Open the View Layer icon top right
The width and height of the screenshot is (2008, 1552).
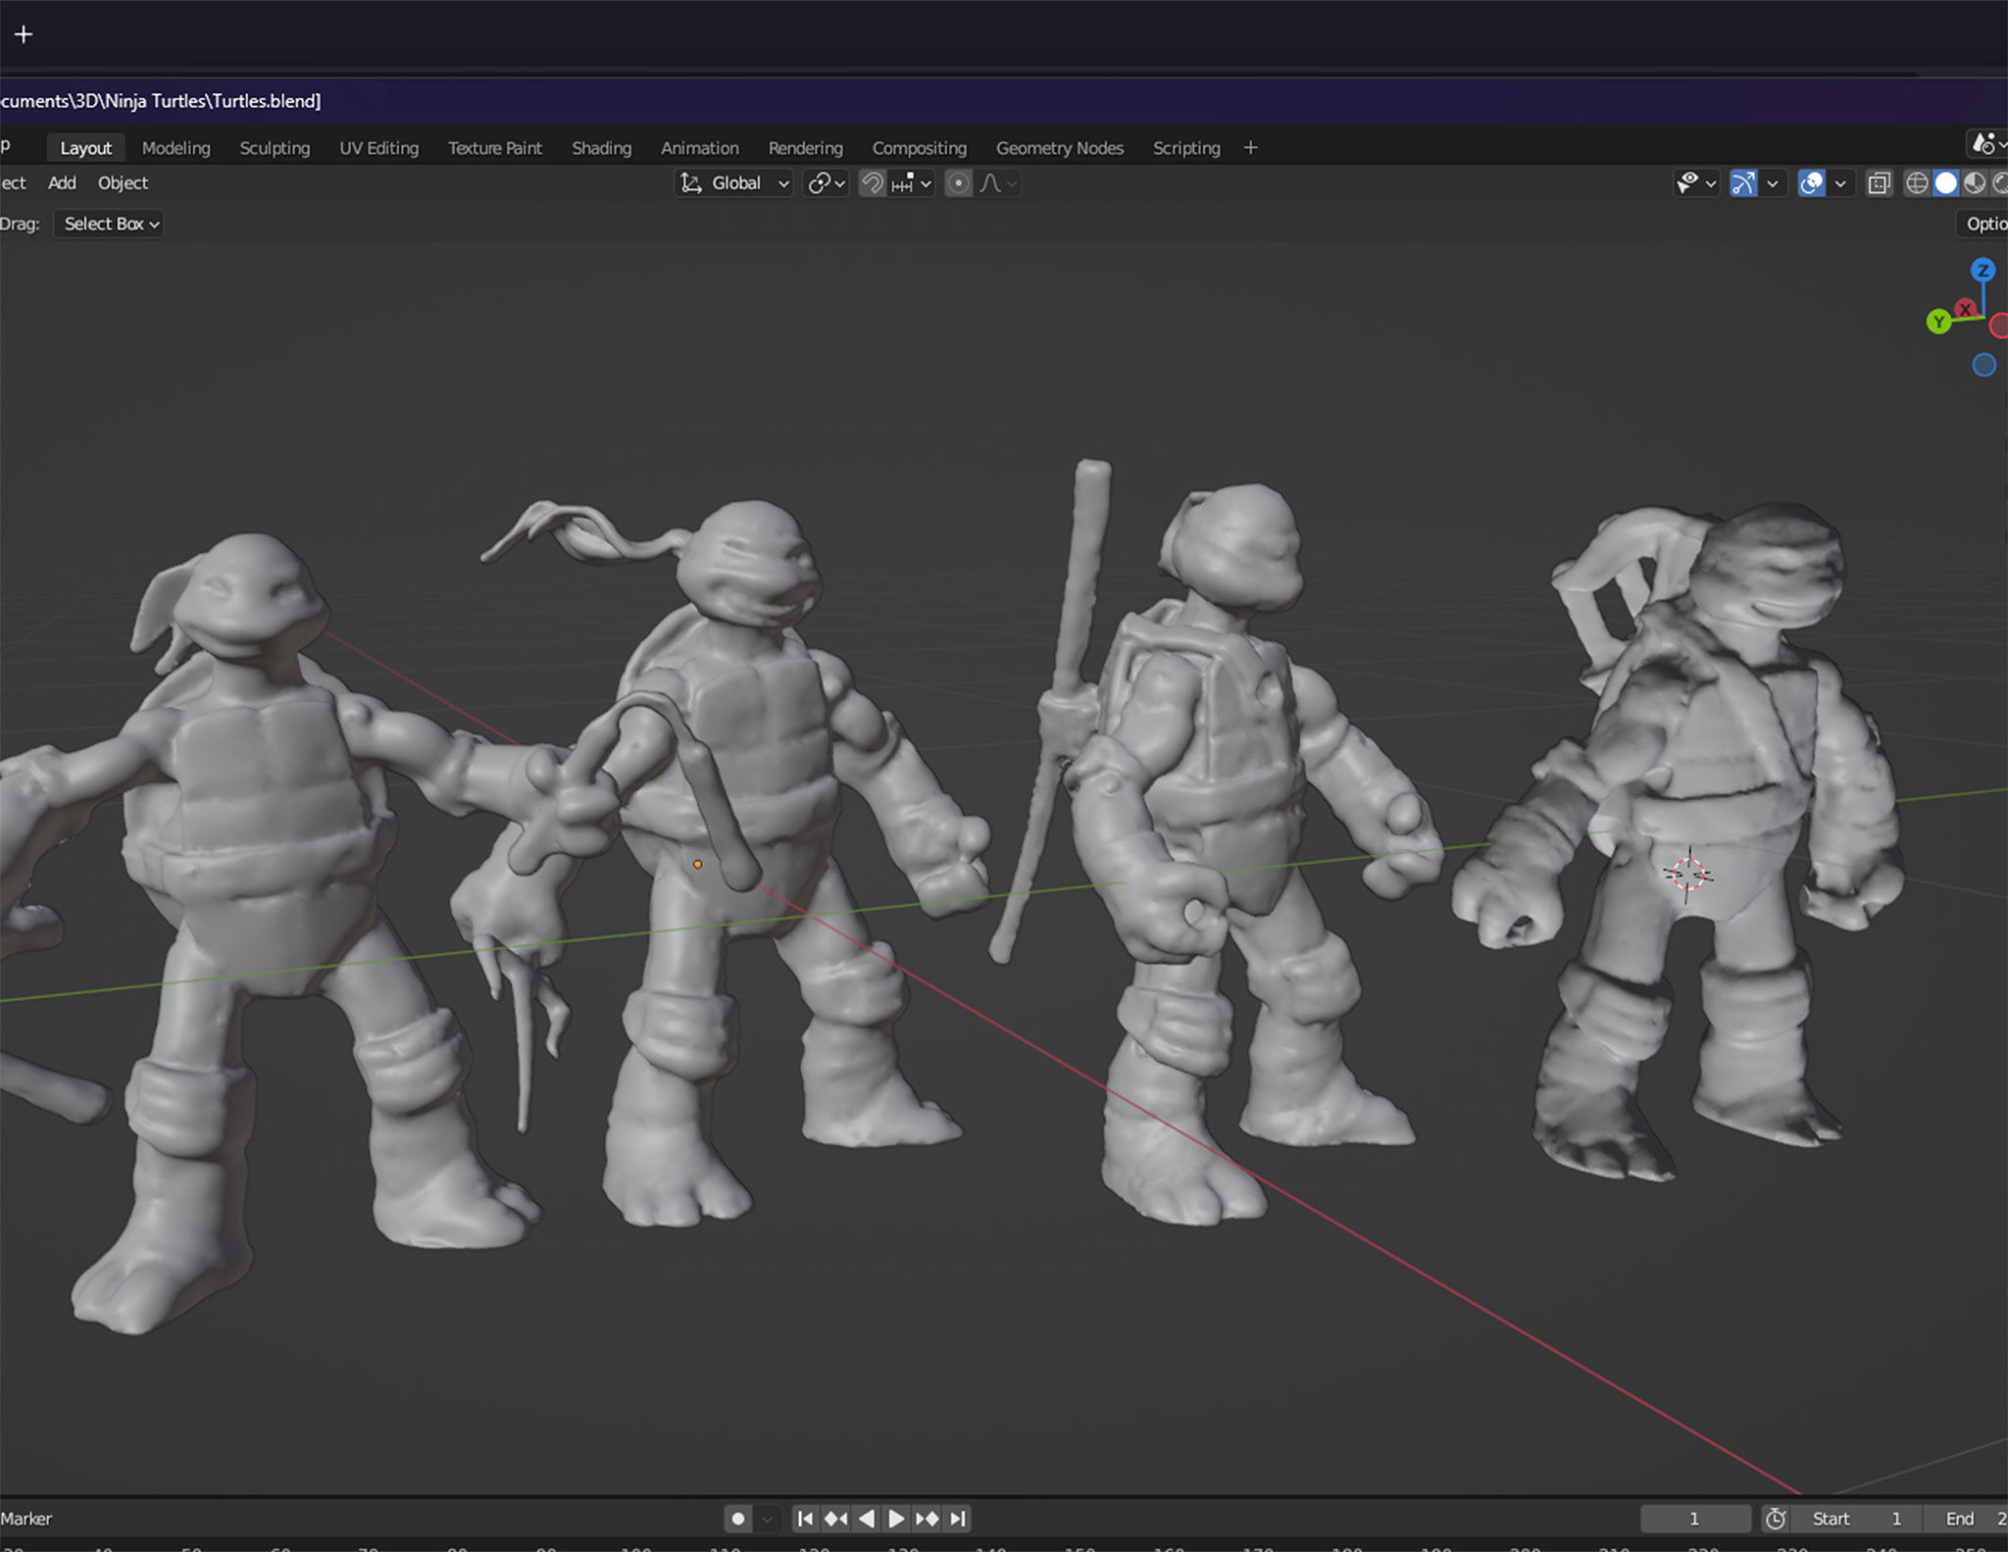coord(1983,144)
